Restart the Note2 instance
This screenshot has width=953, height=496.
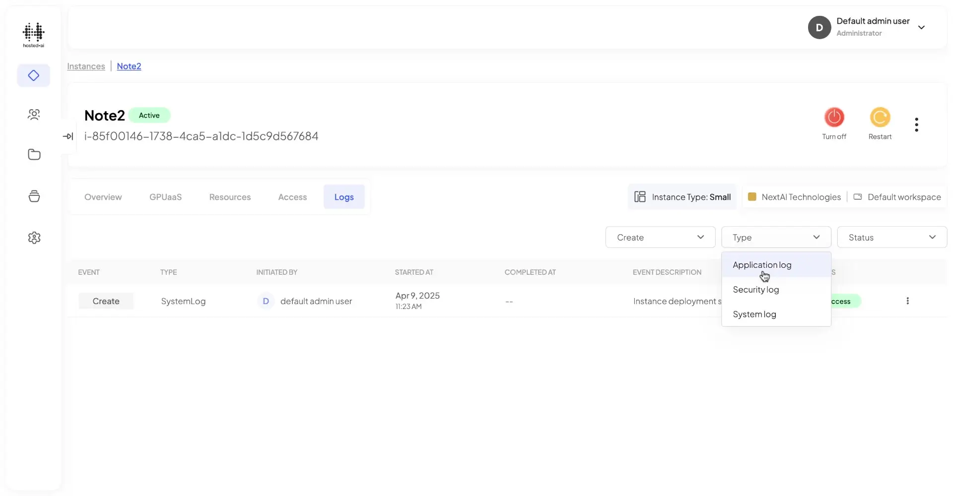(x=880, y=118)
